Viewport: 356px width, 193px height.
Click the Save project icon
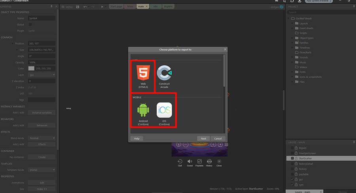(x=78, y=7)
